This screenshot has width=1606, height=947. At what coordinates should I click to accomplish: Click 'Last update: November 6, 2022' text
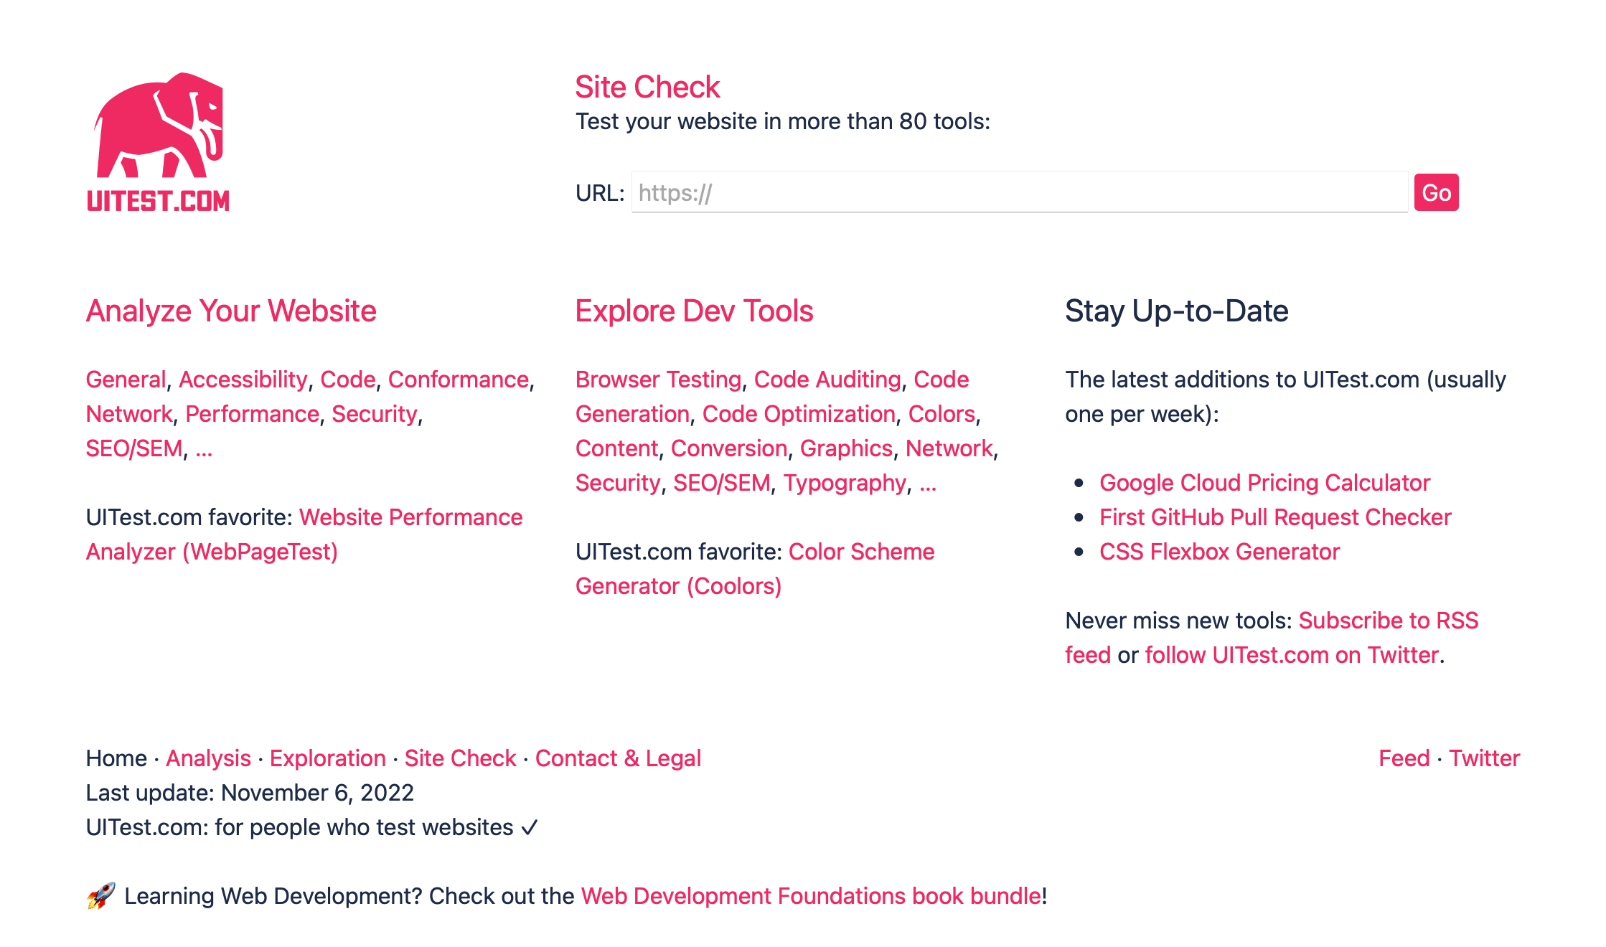[x=250, y=793]
